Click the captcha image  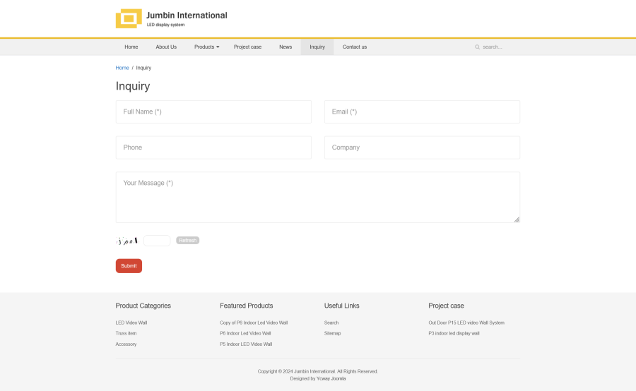coord(127,241)
